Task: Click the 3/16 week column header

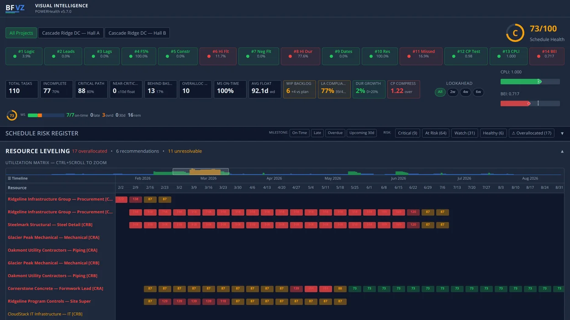Action: (x=208, y=187)
